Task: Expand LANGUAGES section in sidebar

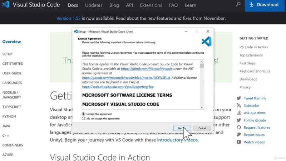Action: (x=12, y=83)
